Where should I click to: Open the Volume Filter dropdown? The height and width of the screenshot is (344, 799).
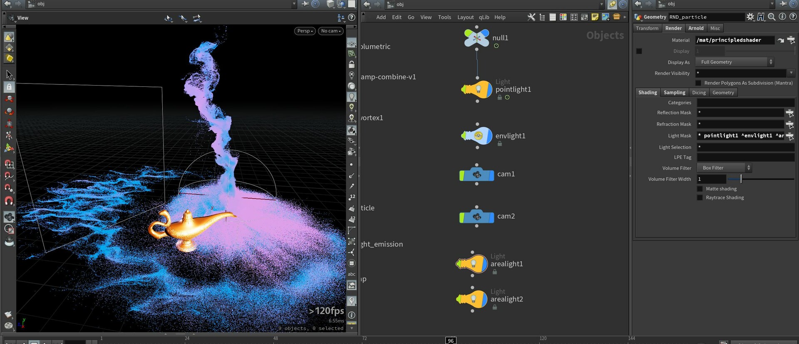click(x=724, y=168)
